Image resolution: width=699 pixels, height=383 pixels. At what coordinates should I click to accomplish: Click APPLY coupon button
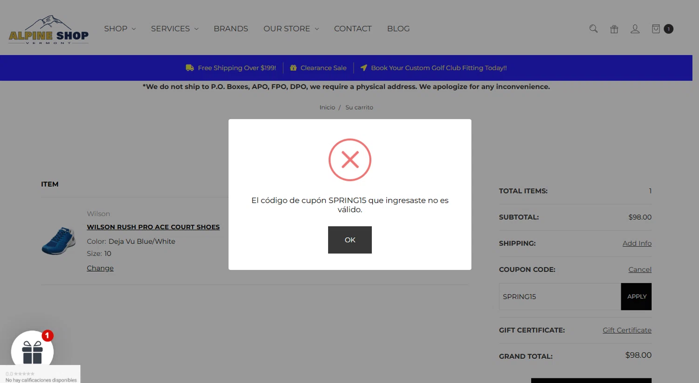(x=636, y=296)
